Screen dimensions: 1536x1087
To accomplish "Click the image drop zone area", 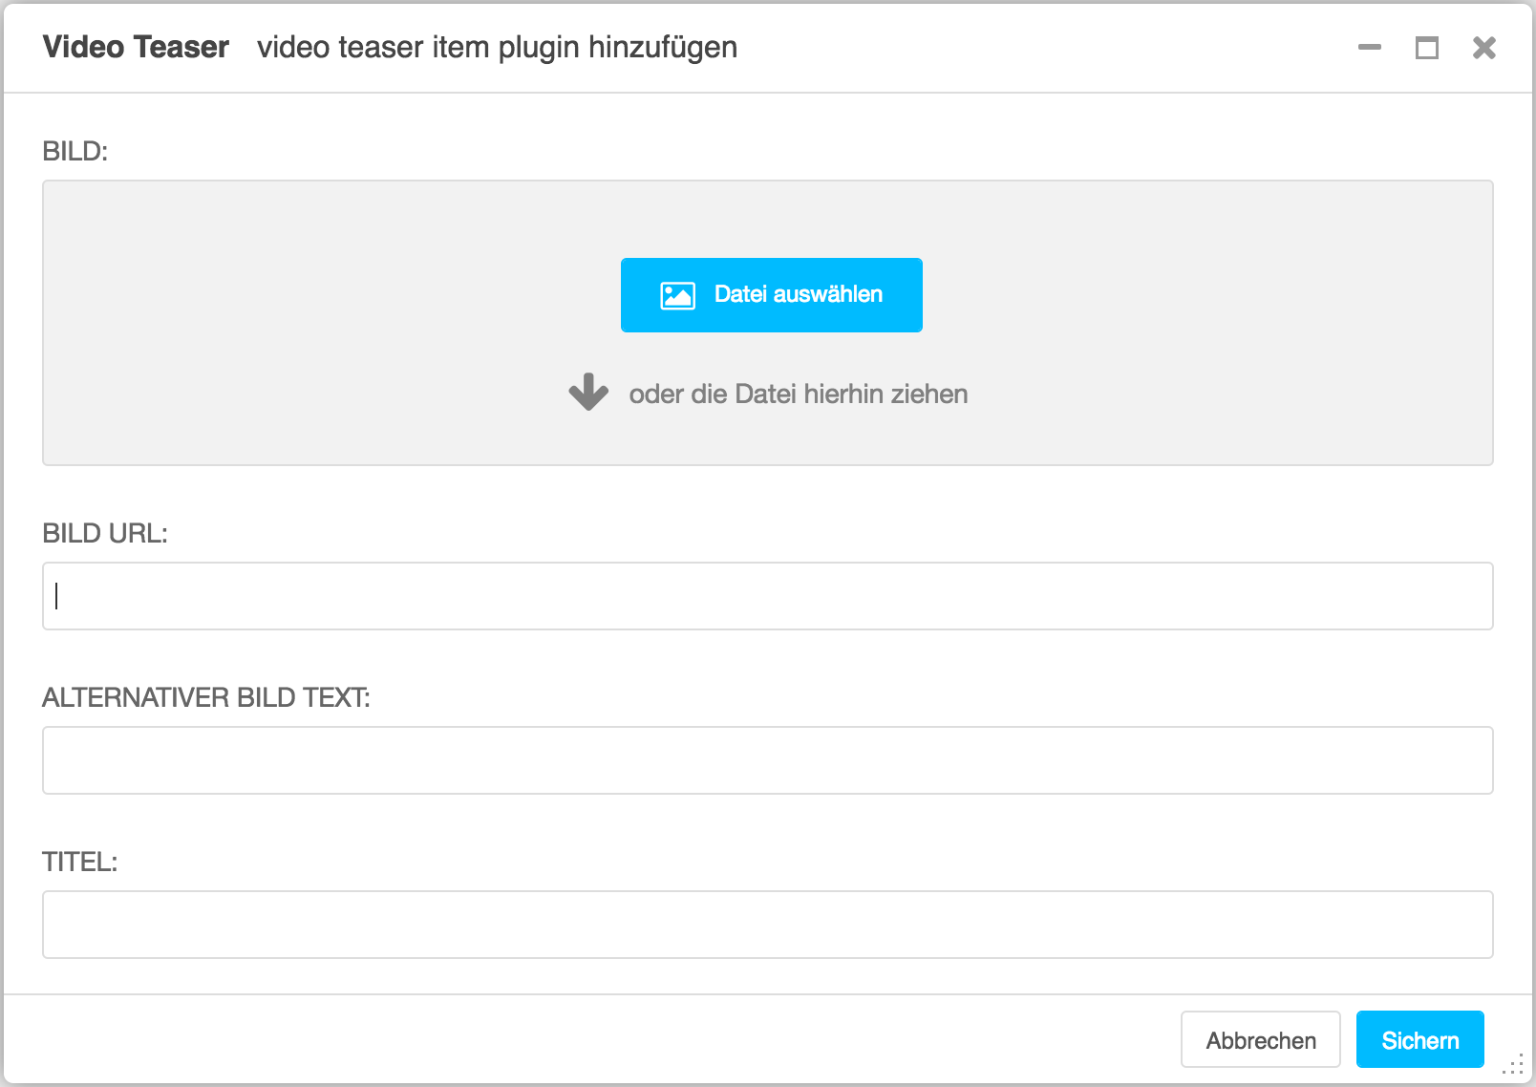I will coord(767,323).
